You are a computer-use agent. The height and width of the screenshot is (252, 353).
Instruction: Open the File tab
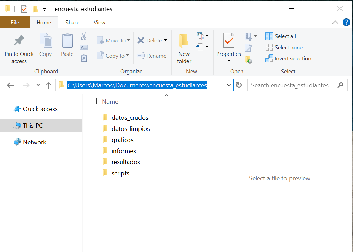(x=15, y=22)
